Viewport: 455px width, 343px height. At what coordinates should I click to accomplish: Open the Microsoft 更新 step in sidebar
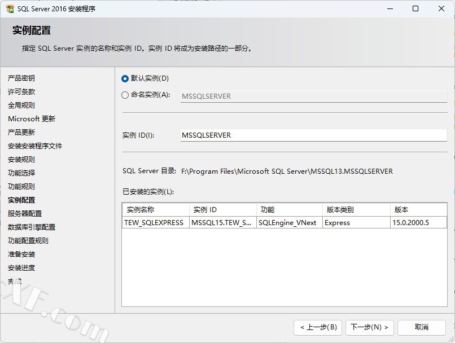(x=32, y=119)
